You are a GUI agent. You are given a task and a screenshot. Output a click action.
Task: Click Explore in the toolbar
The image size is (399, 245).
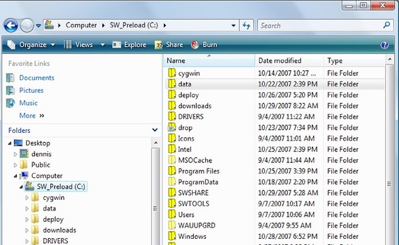[129, 45]
